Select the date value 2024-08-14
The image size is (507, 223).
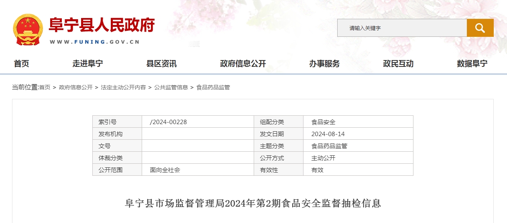coord(328,134)
